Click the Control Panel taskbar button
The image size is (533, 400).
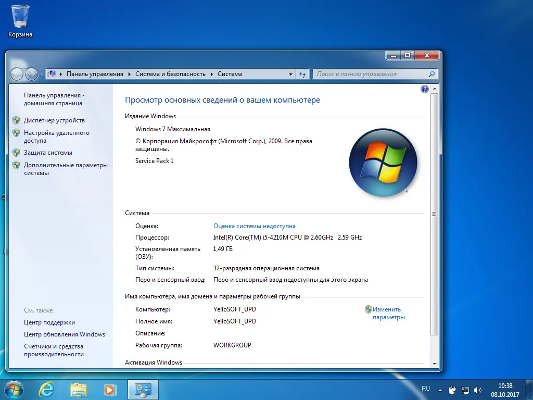coord(143,390)
